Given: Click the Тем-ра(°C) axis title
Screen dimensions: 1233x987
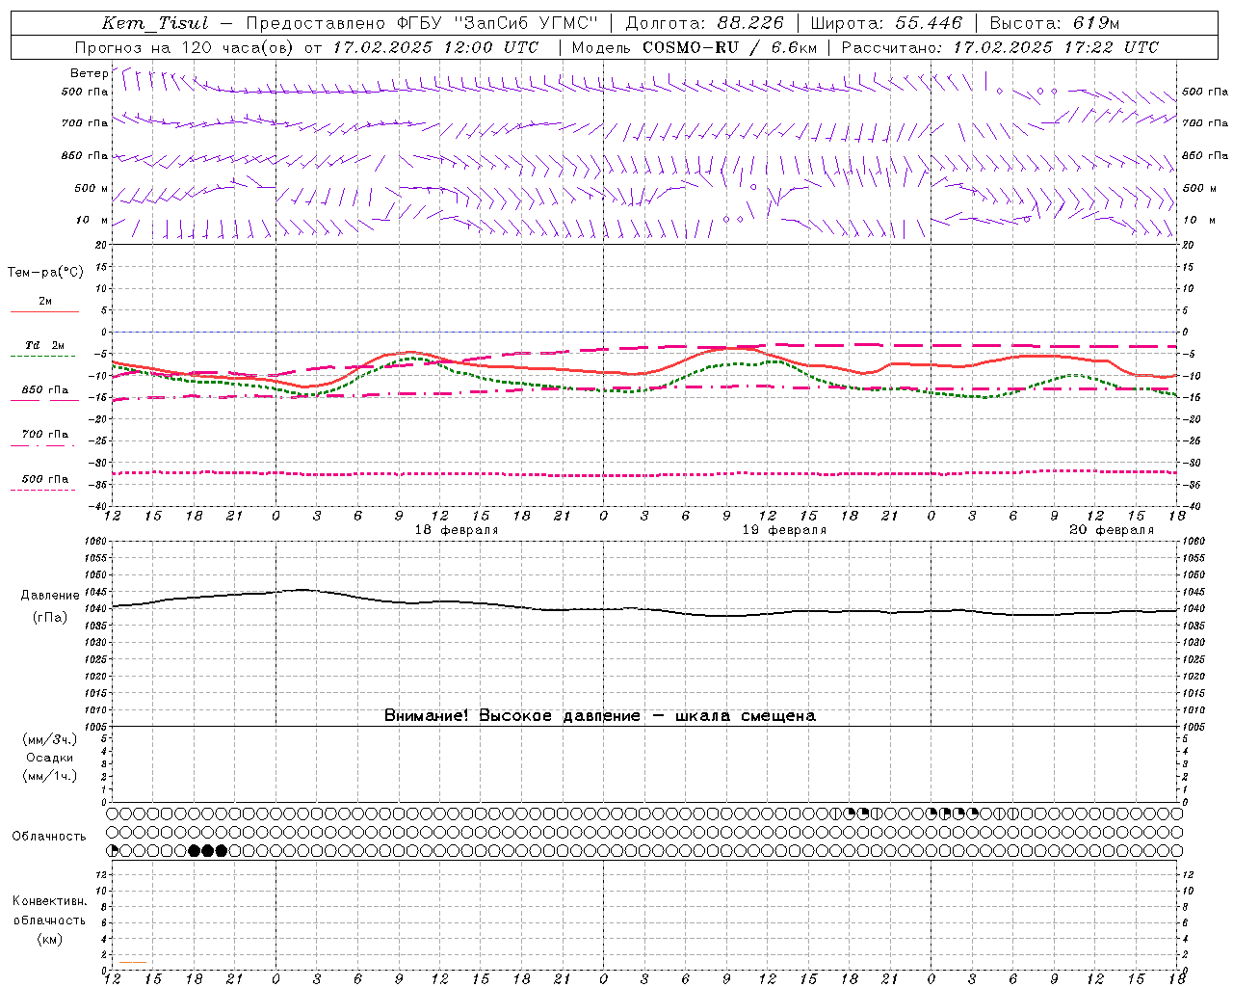Looking at the screenshot, I should click(x=45, y=273).
